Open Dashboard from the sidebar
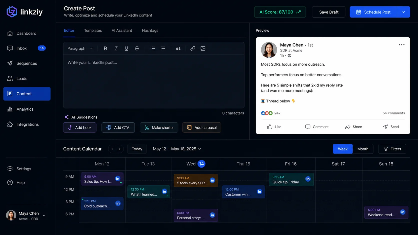The height and width of the screenshot is (235, 418). [27, 33]
